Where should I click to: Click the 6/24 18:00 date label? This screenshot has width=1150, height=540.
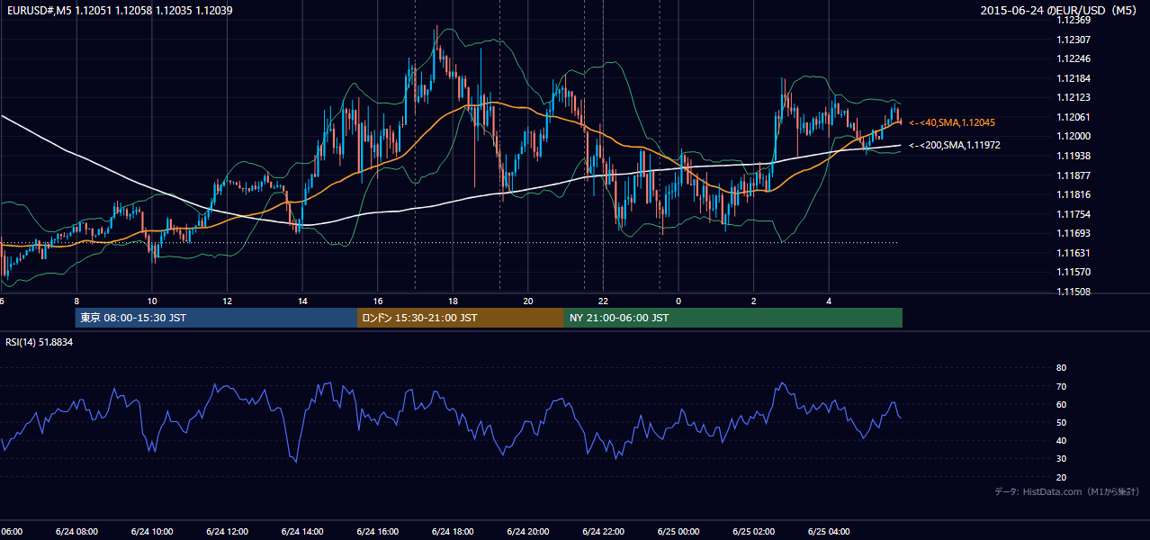(453, 531)
